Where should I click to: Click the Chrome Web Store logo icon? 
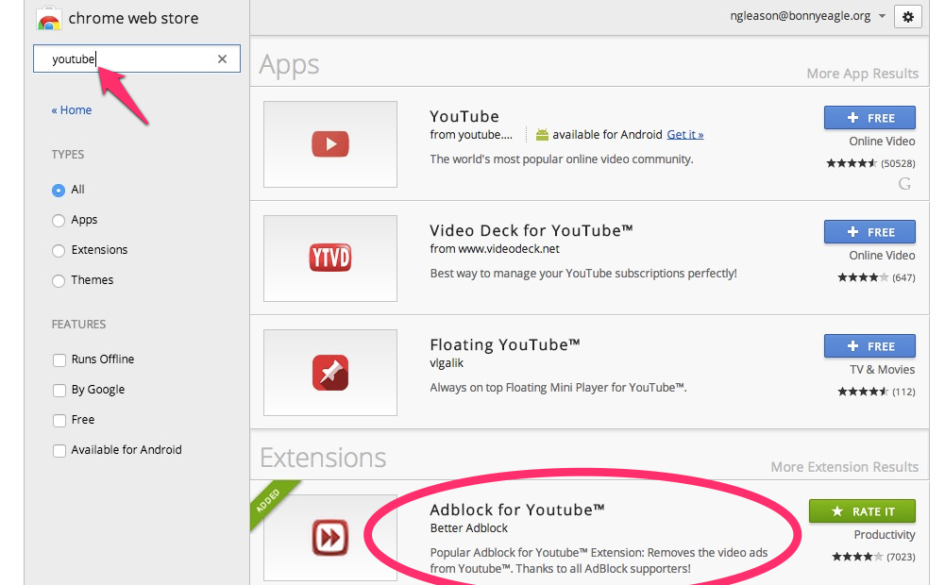point(49,18)
